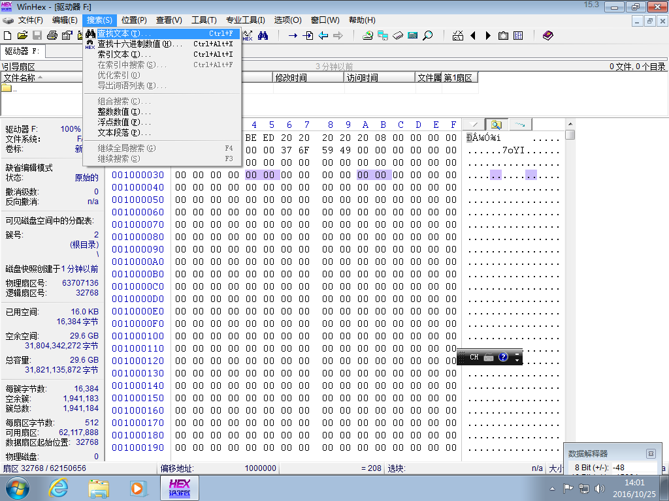The width and height of the screenshot is (669, 501).
Task: Select 查找文本(T) menu entry
Action: [x=163, y=33]
